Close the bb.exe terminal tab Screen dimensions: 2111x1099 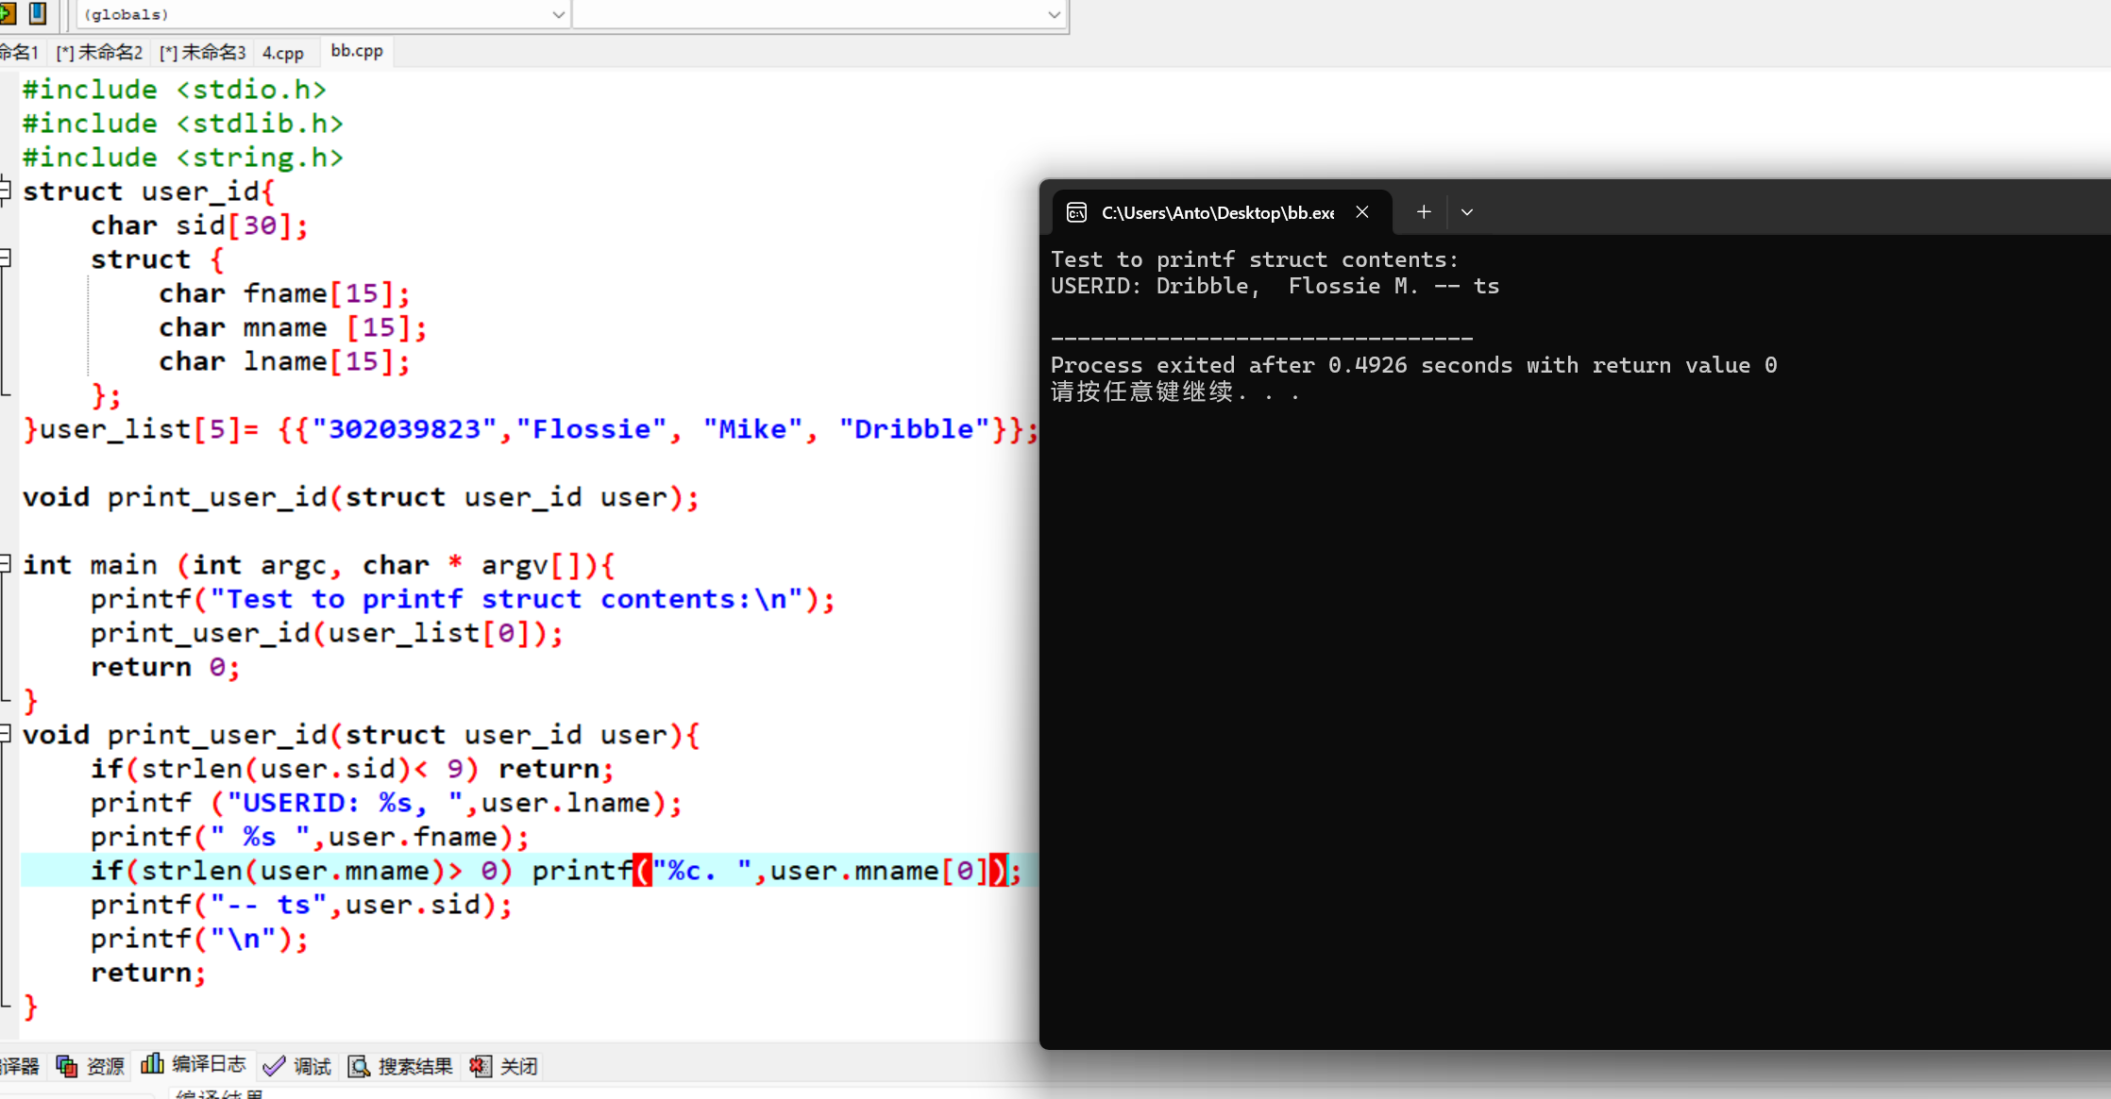click(x=1362, y=212)
